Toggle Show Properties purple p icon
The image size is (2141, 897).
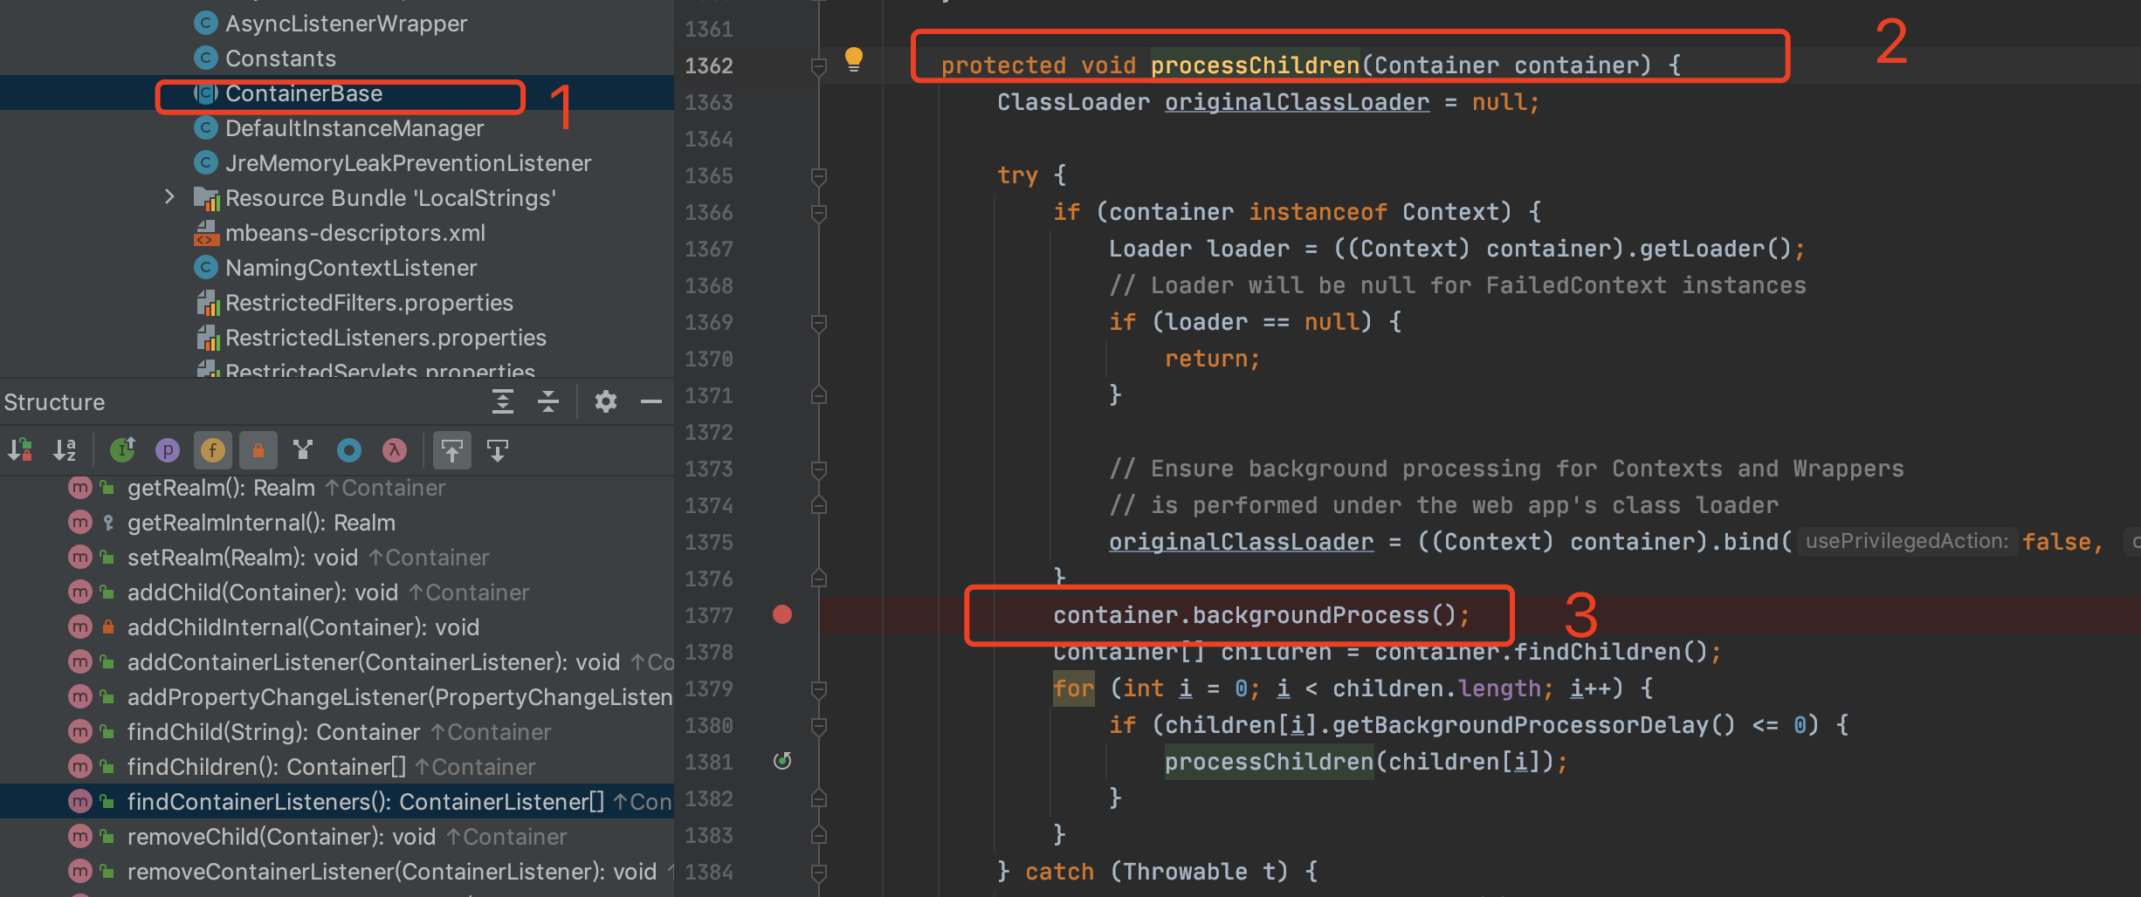[x=168, y=450]
